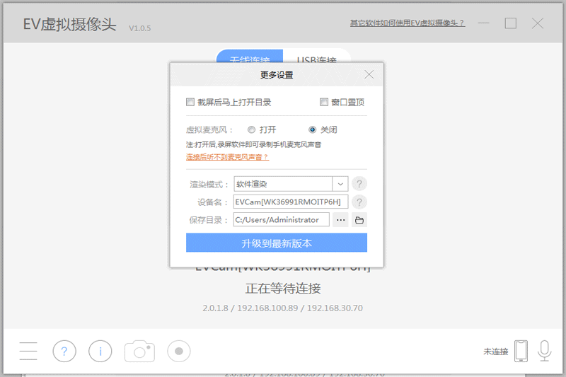566x377 pixels.
Task: Select 打开 for virtual microphone
Action: point(252,130)
